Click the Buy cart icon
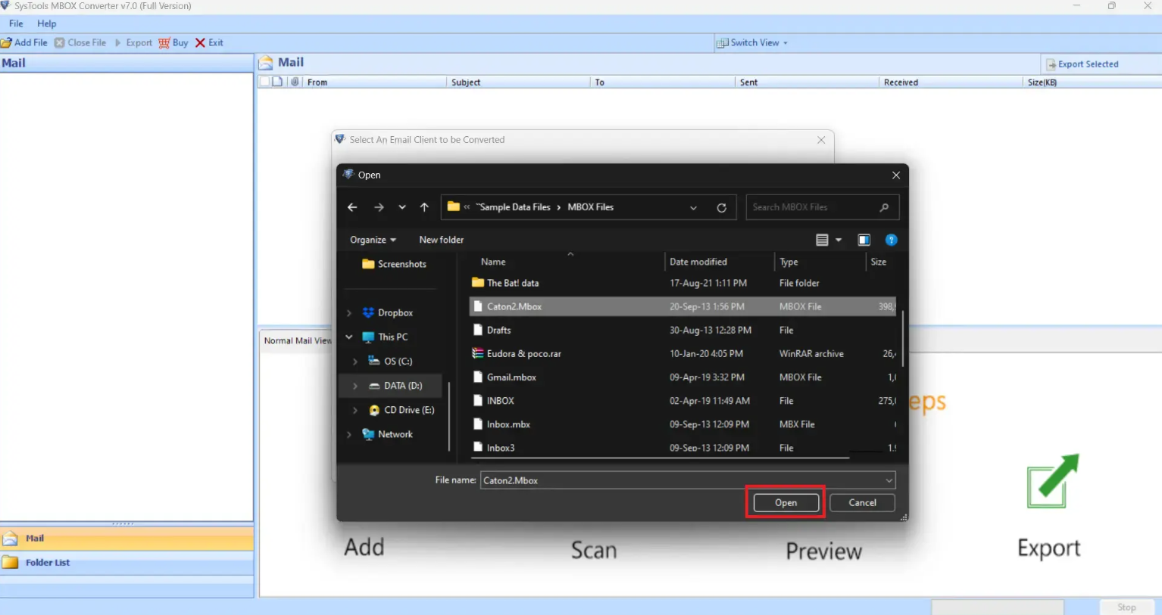The image size is (1162, 615). [x=164, y=43]
